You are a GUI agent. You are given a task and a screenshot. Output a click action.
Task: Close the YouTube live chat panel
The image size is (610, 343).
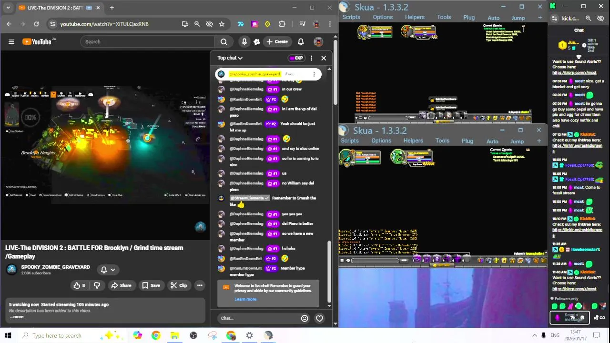coord(324,58)
